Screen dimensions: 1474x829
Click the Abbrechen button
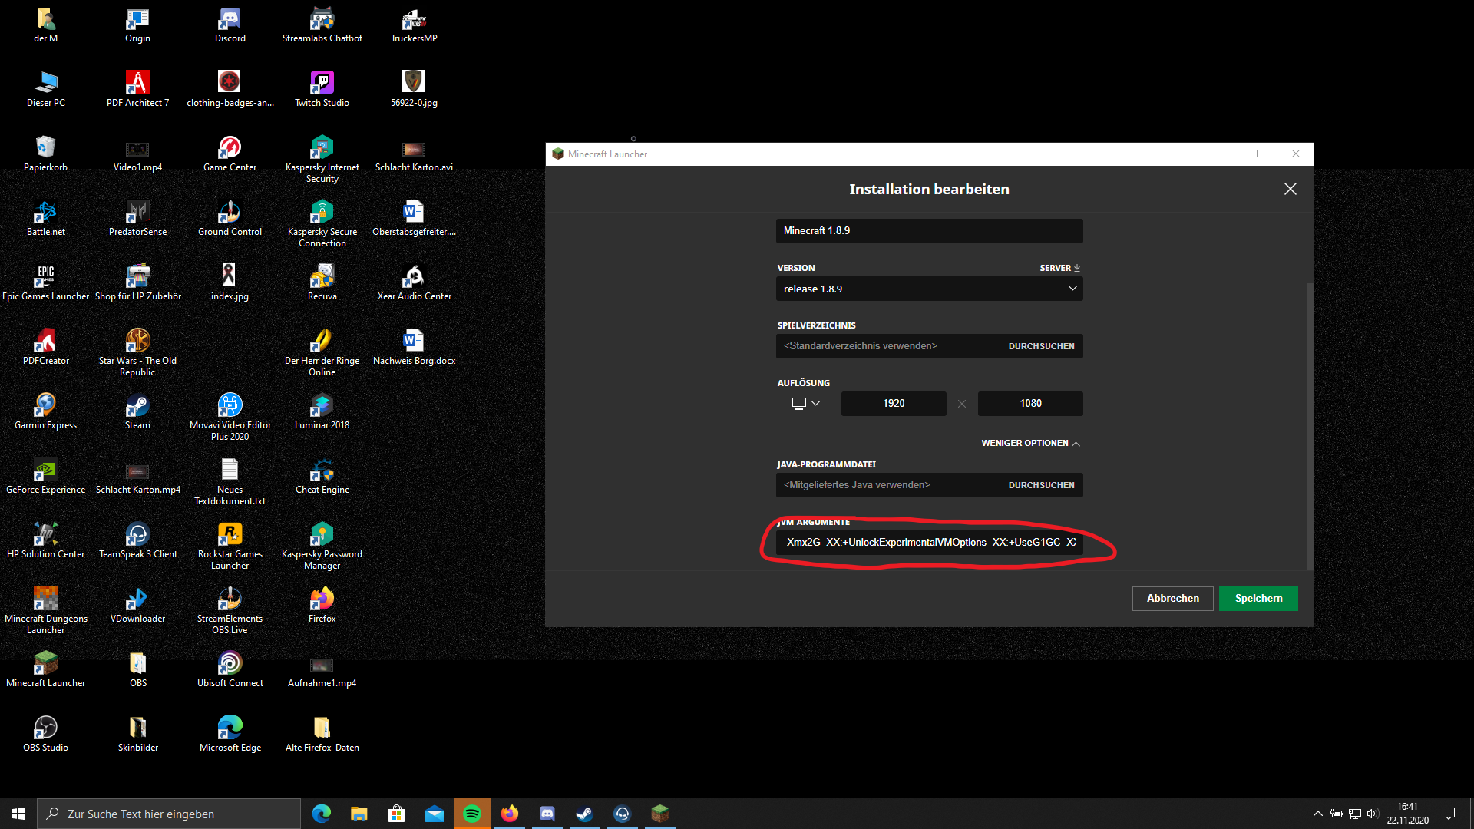[1172, 599]
